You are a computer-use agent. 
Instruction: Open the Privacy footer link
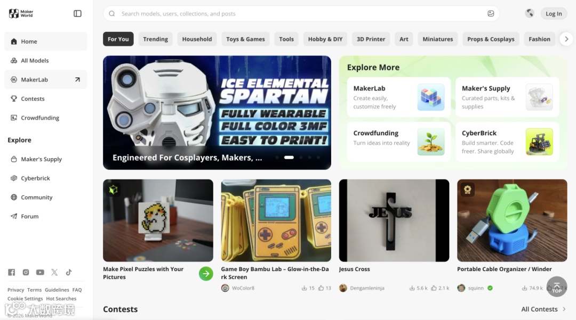(x=16, y=290)
